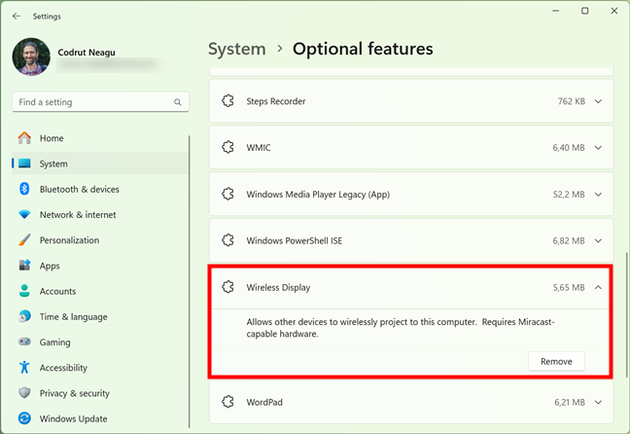Minimize the Settings window
This screenshot has height=434, width=630.
point(556,11)
